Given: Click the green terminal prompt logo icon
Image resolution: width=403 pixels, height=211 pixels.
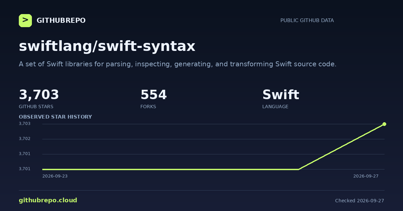Looking at the screenshot, I should click(25, 20).
